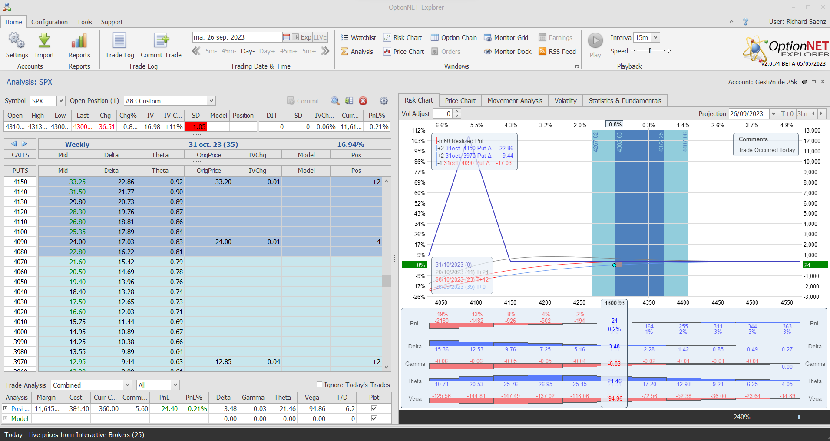Click the red delete position icon

click(x=363, y=101)
